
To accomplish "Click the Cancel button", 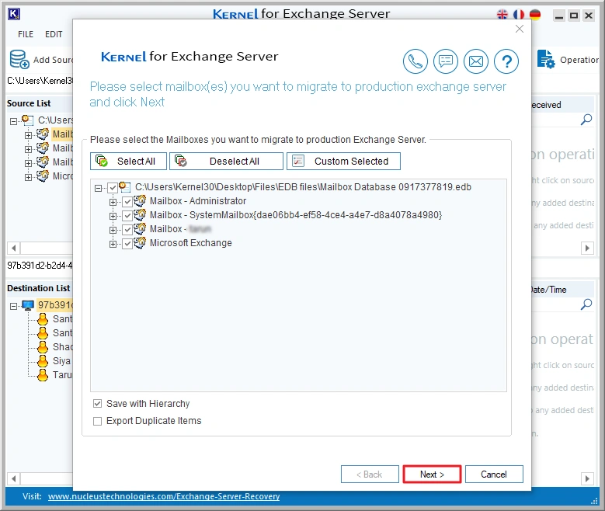I will [494, 474].
